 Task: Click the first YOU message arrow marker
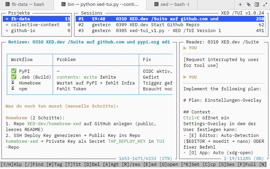tap(185, 48)
